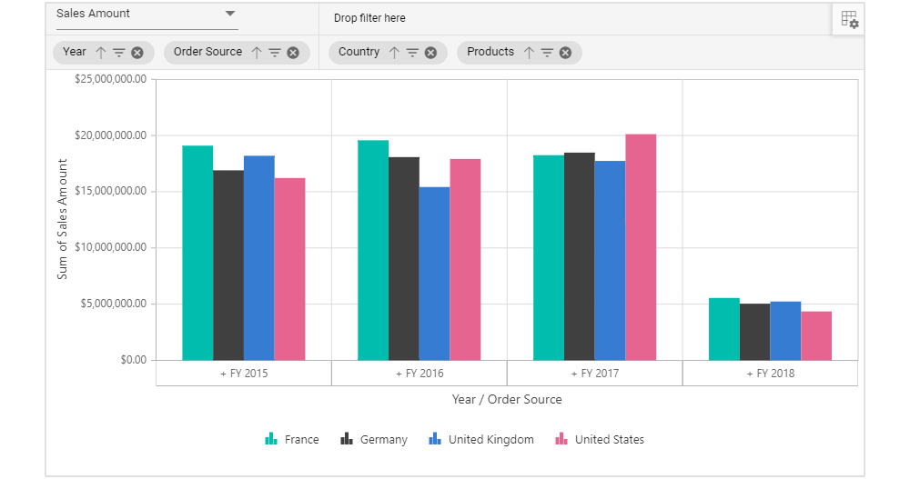The image size is (910, 479).
Task: Filter the Order Source field
Action: (275, 53)
